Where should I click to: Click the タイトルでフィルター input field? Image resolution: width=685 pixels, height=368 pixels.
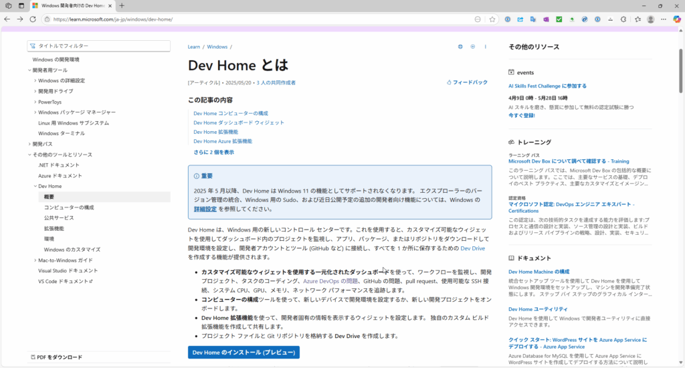point(99,46)
